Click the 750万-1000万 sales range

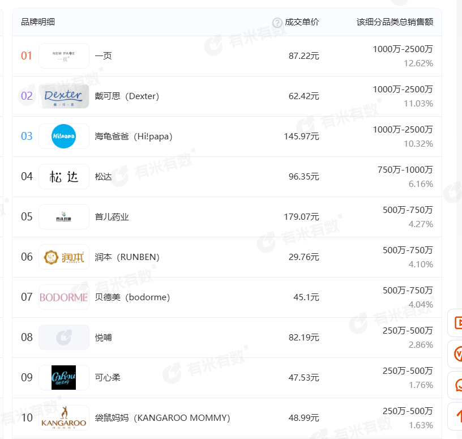pos(405,170)
